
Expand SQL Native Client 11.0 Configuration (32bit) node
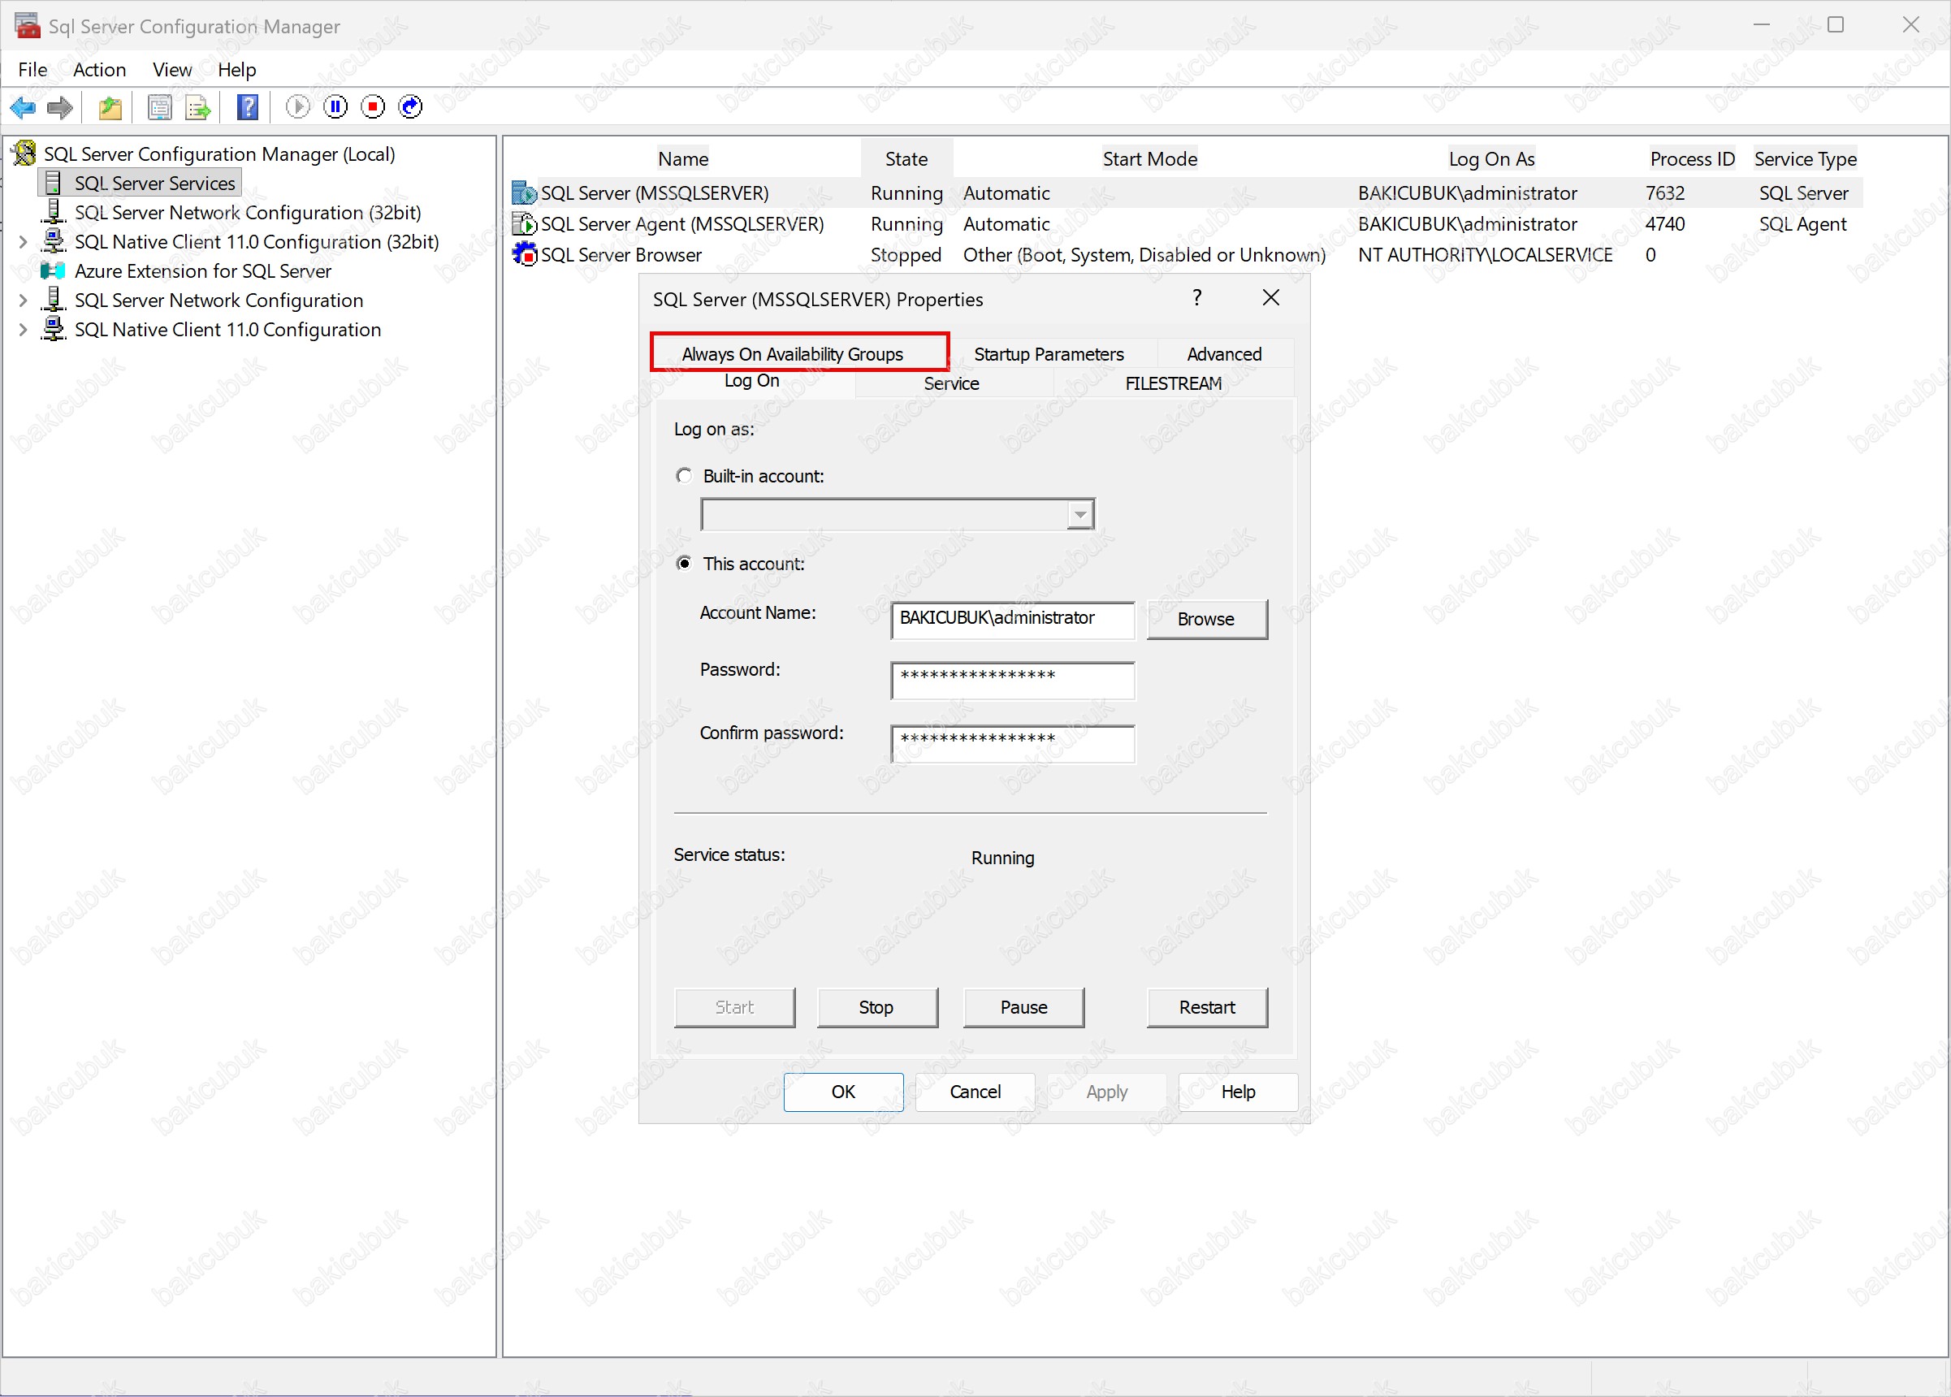(24, 243)
